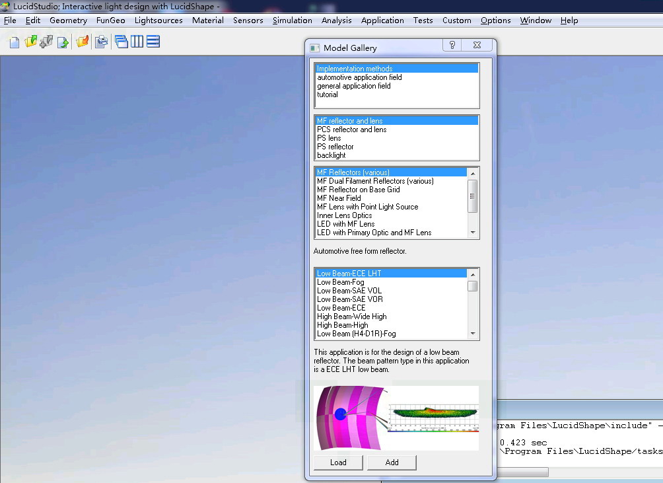
Task: Select 'Low Beam-ECE LHT' model
Action: (391, 274)
